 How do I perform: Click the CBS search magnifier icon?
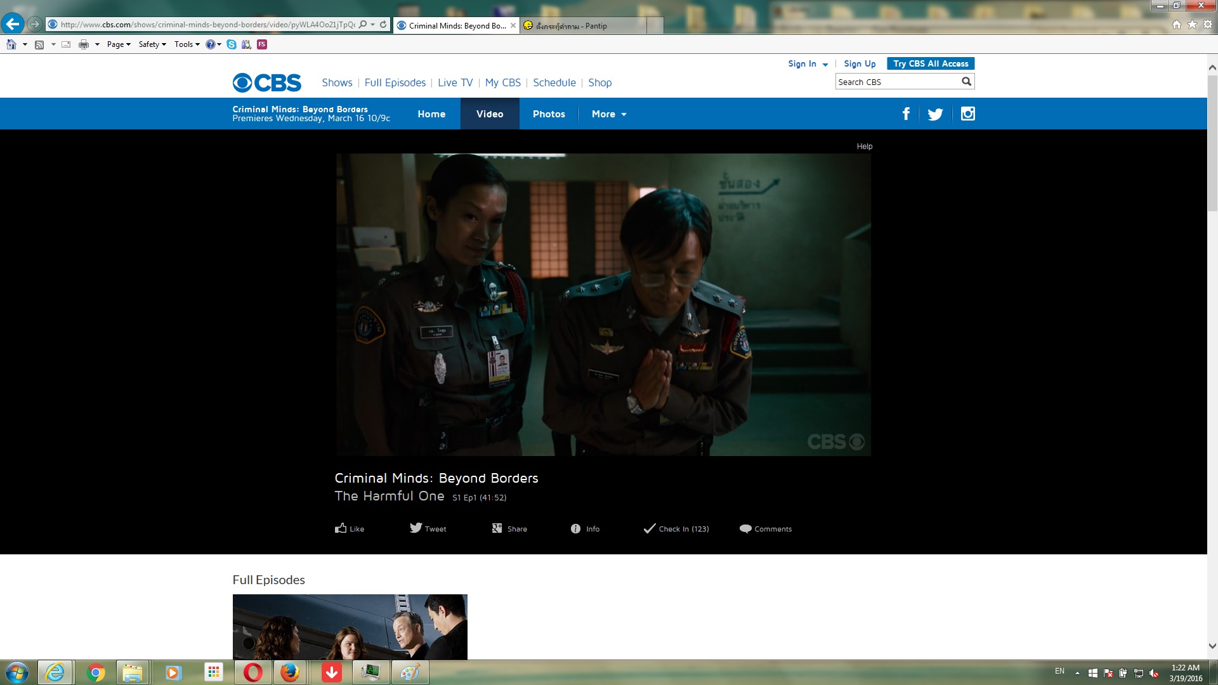tap(966, 81)
